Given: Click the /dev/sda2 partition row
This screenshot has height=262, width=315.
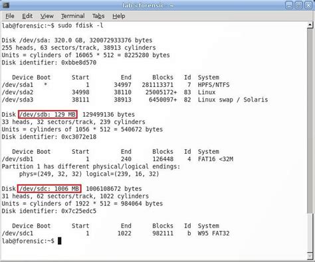Looking at the screenshot, I should pos(108,92).
